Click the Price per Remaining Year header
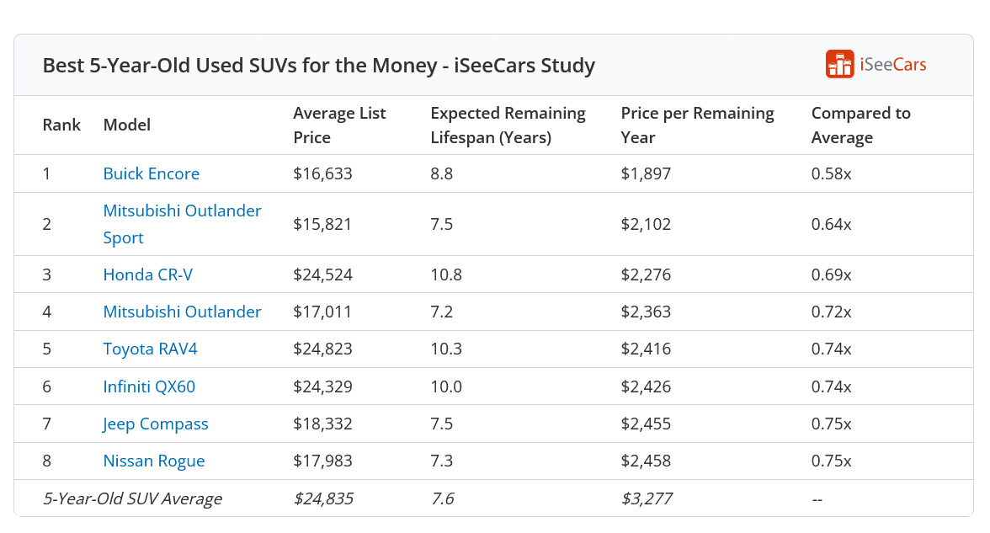The height and width of the screenshot is (533, 990). point(697,125)
